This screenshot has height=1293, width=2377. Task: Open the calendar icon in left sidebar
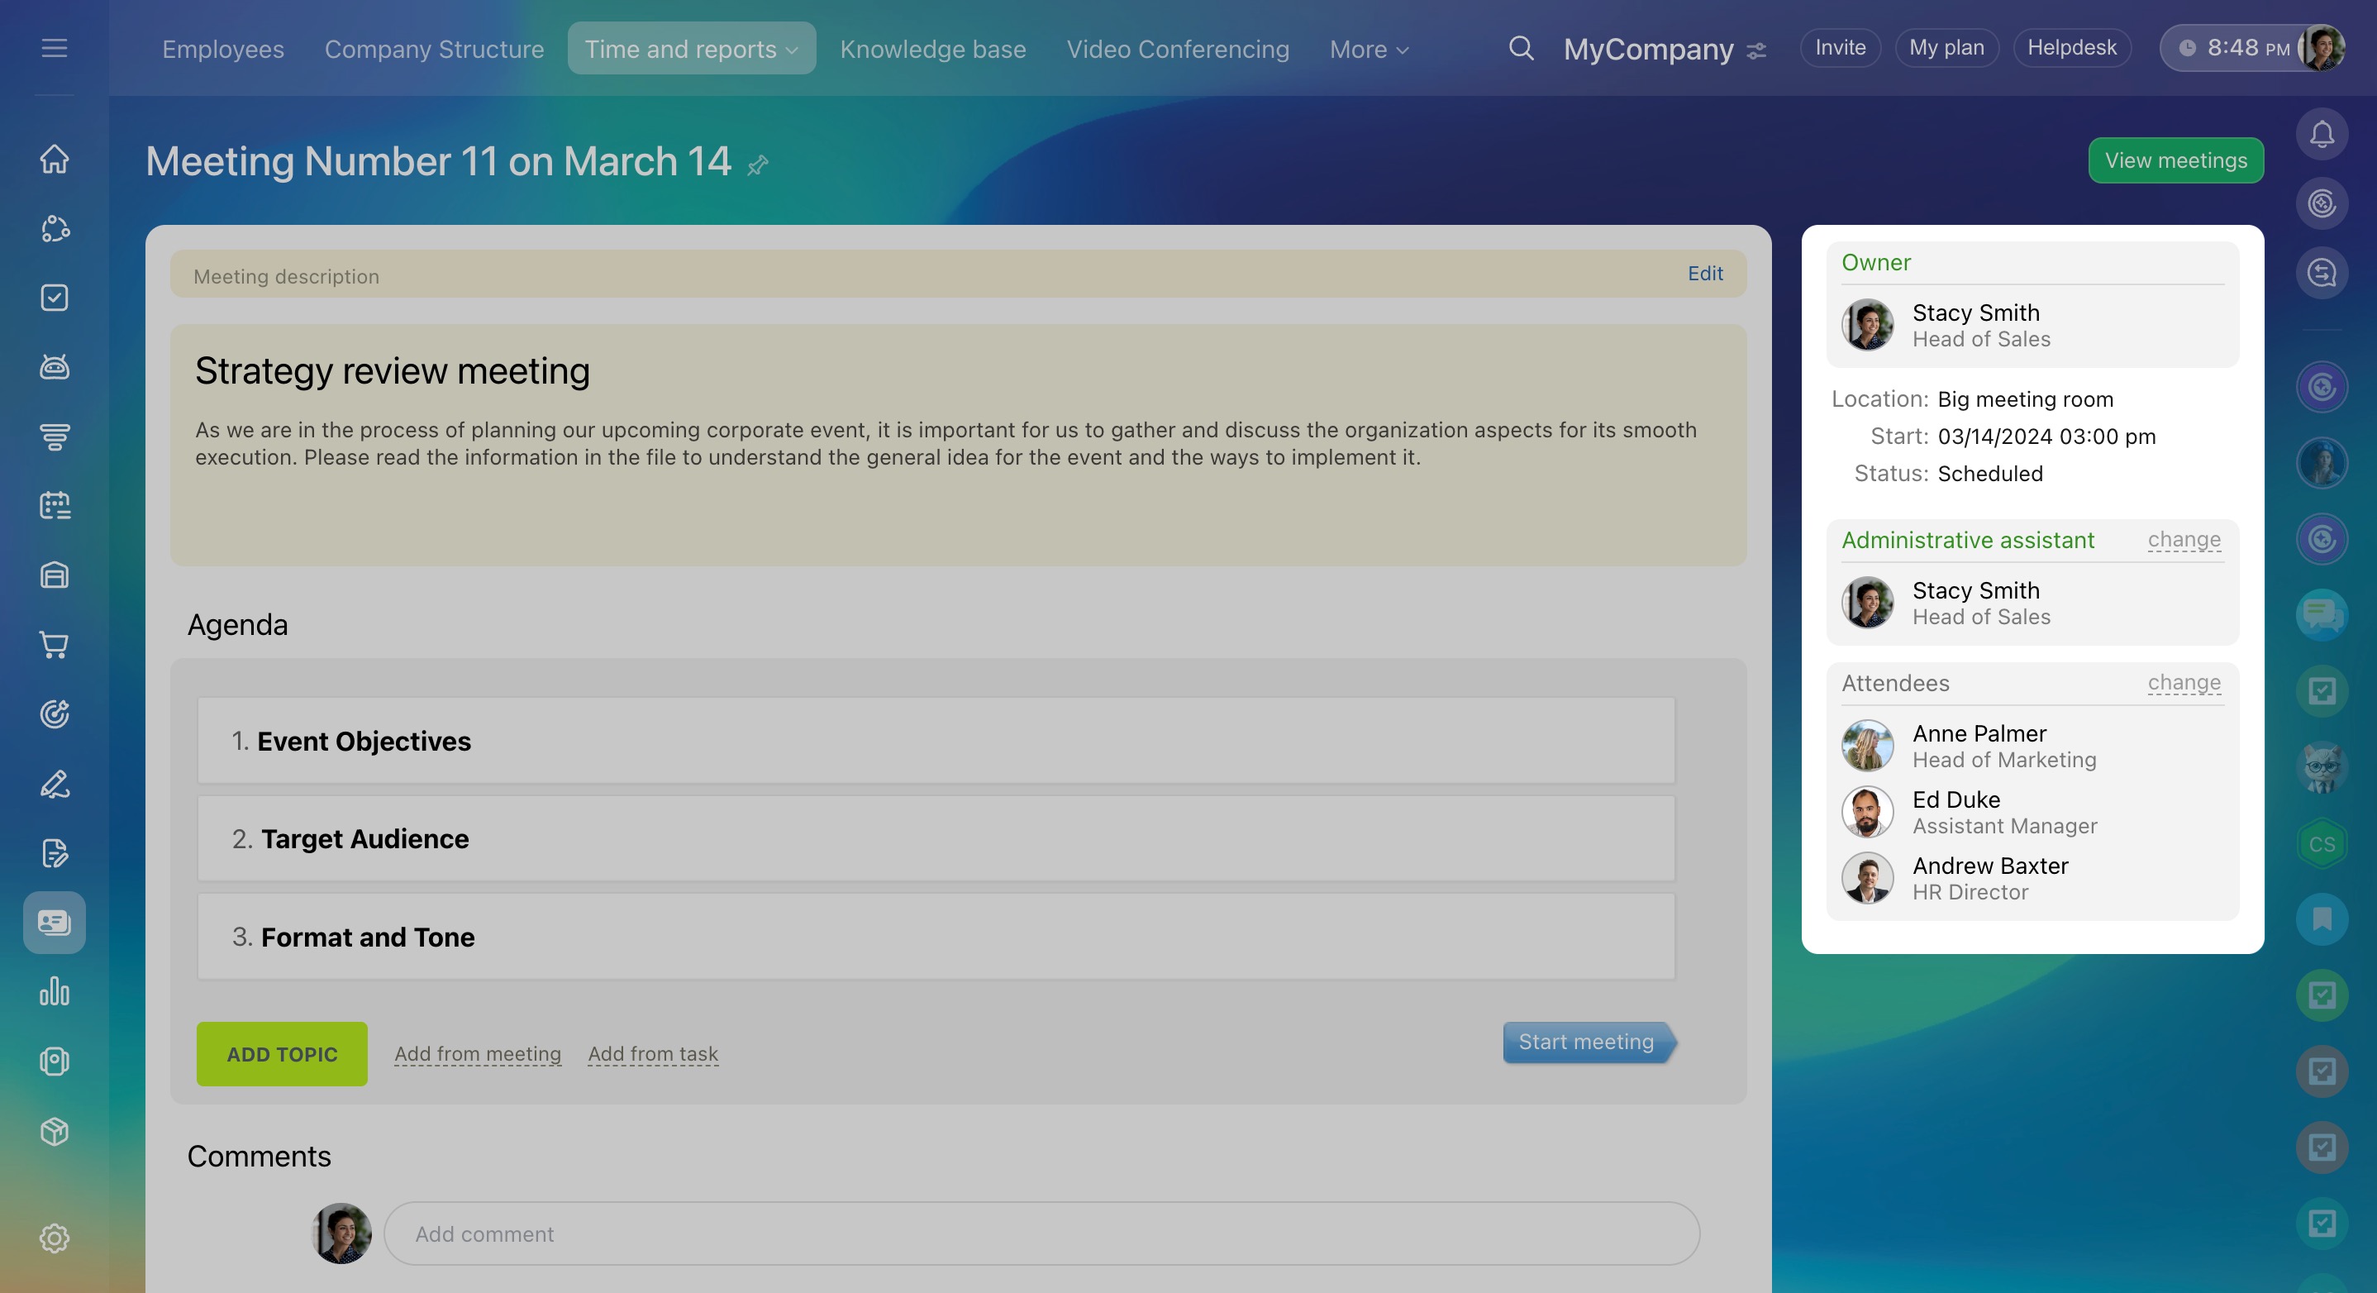(55, 506)
